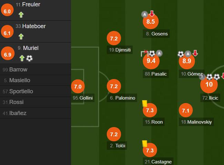
Task: Click Ilicic's 10 rating circle
Action: click(209, 85)
